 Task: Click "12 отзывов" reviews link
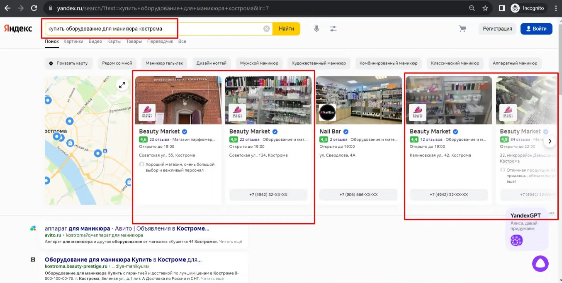431,140
